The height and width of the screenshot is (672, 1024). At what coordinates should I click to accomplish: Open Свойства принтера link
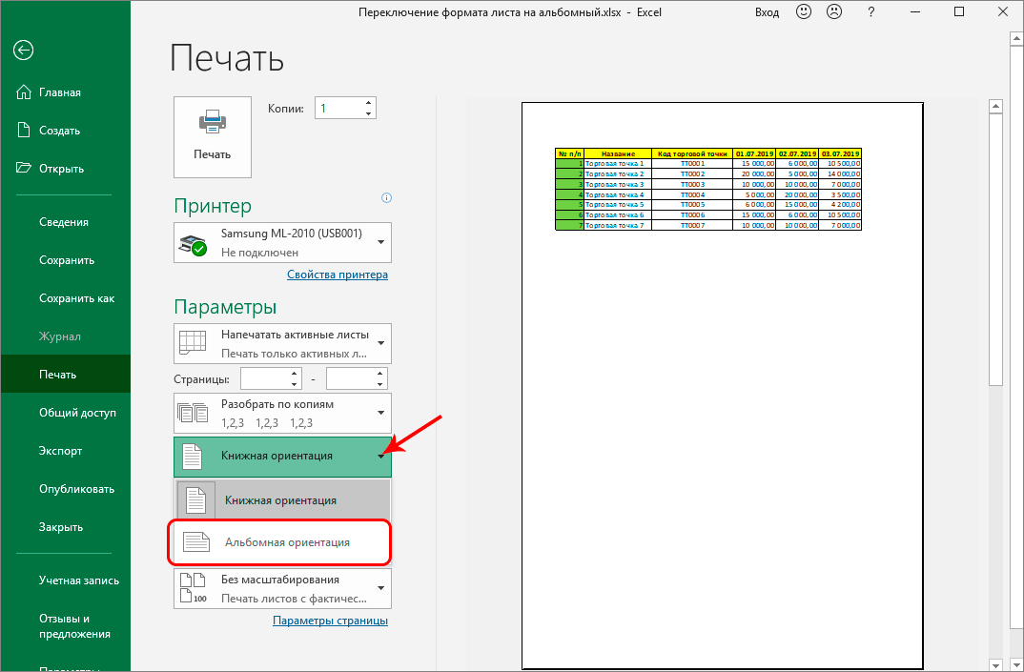[x=338, y=275]
